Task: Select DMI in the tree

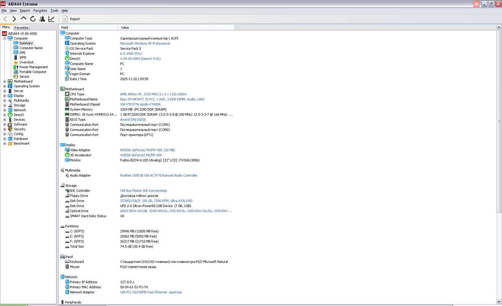Action: [22, 53]
